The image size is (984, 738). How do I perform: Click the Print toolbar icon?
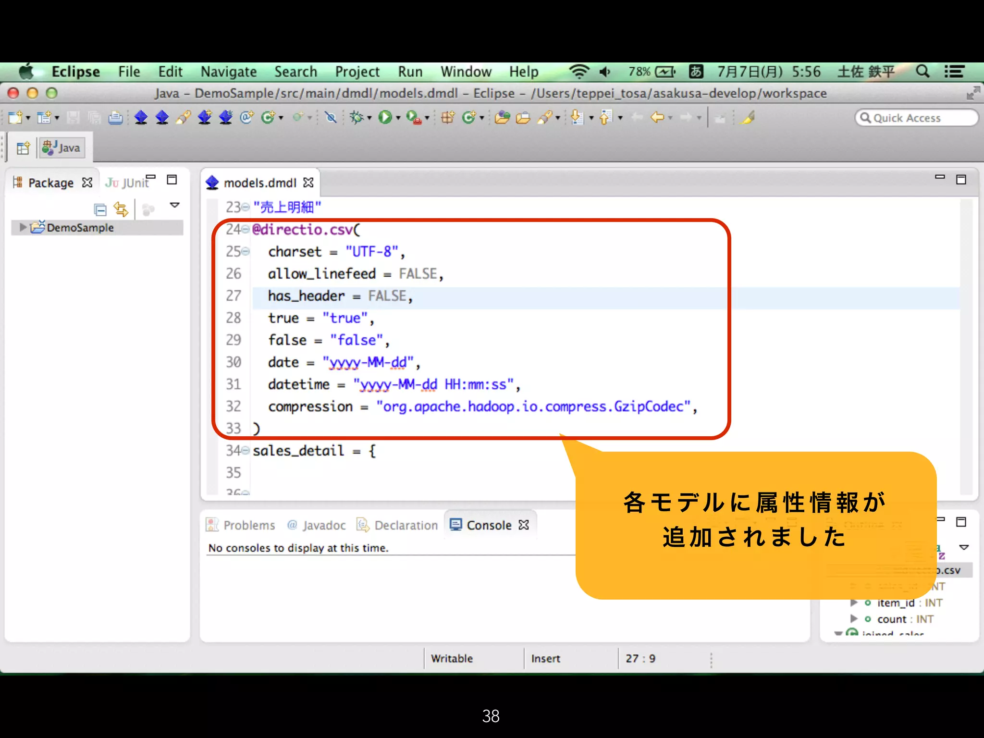[115, 117]
